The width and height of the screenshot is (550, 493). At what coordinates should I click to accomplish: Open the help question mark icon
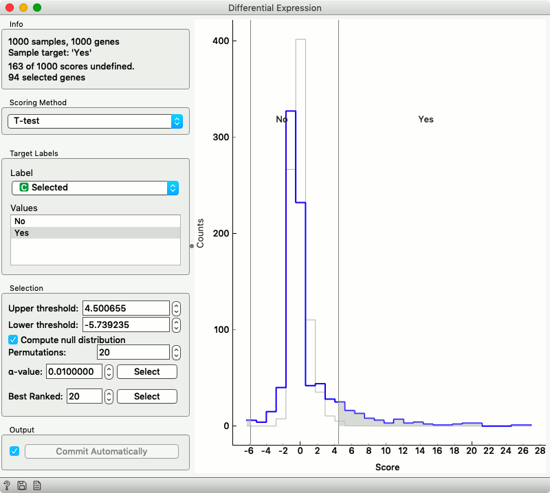point(7,485)
